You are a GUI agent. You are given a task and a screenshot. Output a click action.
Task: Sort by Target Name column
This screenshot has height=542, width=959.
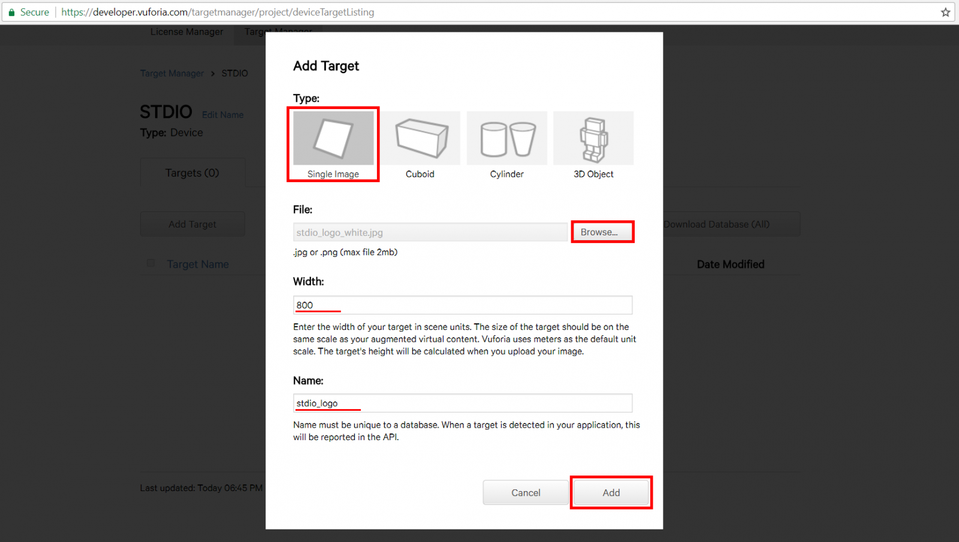[198, 264]
